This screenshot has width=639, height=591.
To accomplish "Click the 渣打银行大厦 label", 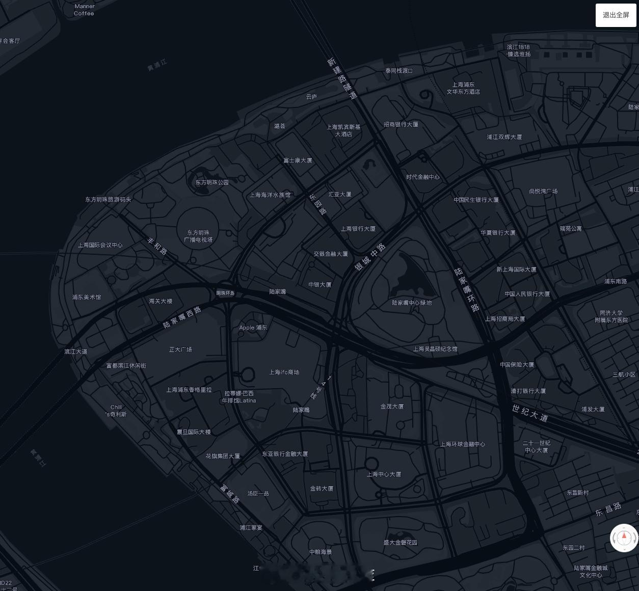I will (528, 391).
